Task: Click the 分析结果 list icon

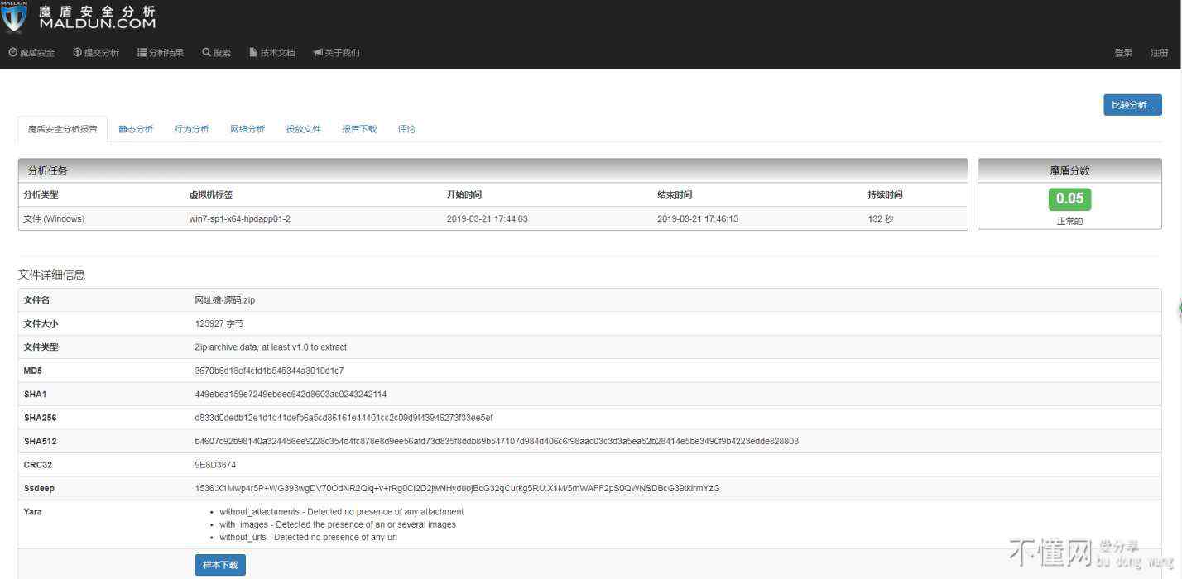Action: click(x=142, y=53)
